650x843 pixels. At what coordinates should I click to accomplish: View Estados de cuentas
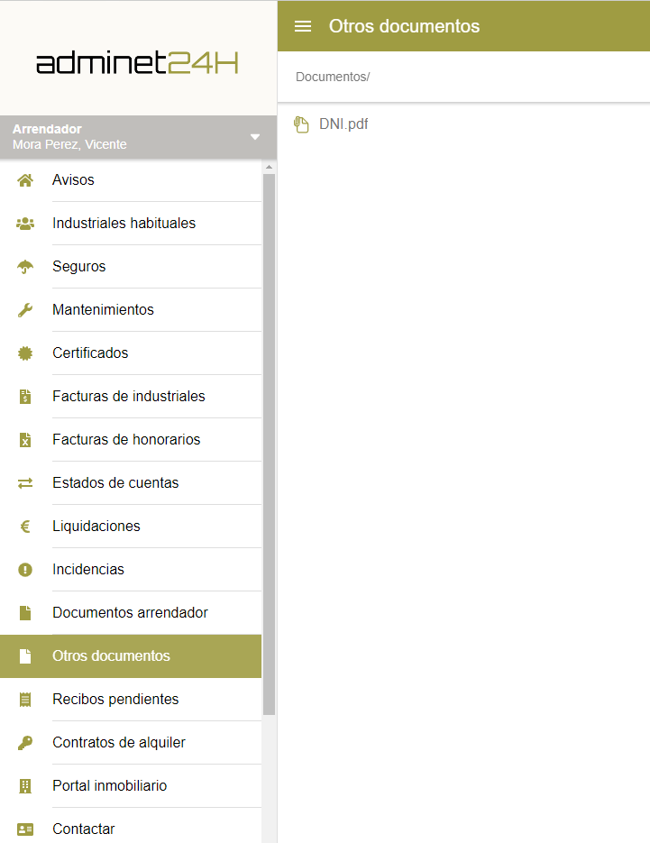131,482
